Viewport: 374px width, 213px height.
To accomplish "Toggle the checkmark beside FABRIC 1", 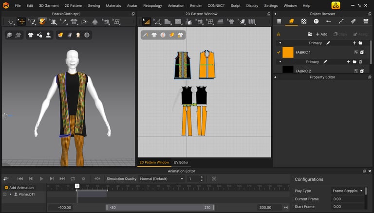I will coord(279,52).
